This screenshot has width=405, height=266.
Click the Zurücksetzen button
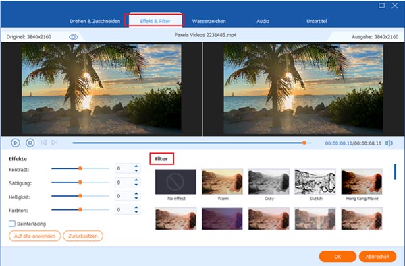[83, 236]
